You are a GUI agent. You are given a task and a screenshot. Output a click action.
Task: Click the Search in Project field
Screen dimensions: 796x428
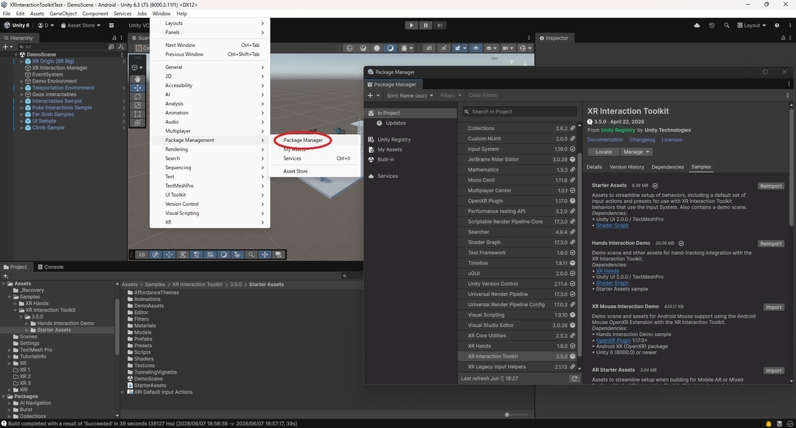tap(519, 111)
